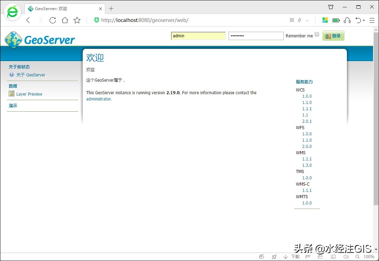Click the undo closed tab icon
Viewport: 379px width, 261px height.
(358, 20)
